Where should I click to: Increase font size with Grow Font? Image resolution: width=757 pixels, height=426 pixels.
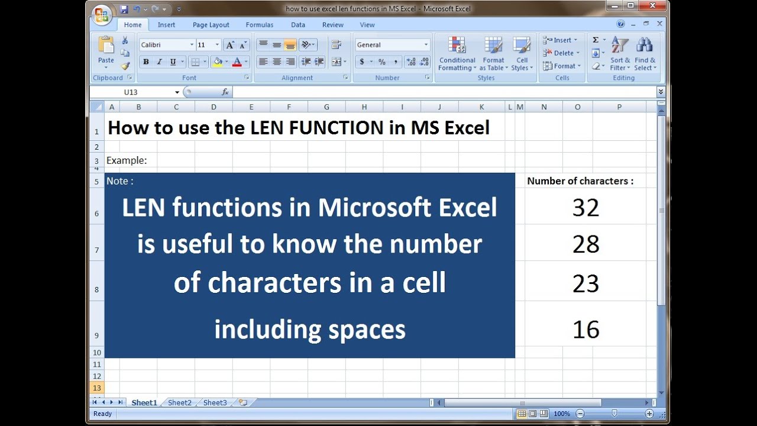pyautogui.click(x=230, y=45)
